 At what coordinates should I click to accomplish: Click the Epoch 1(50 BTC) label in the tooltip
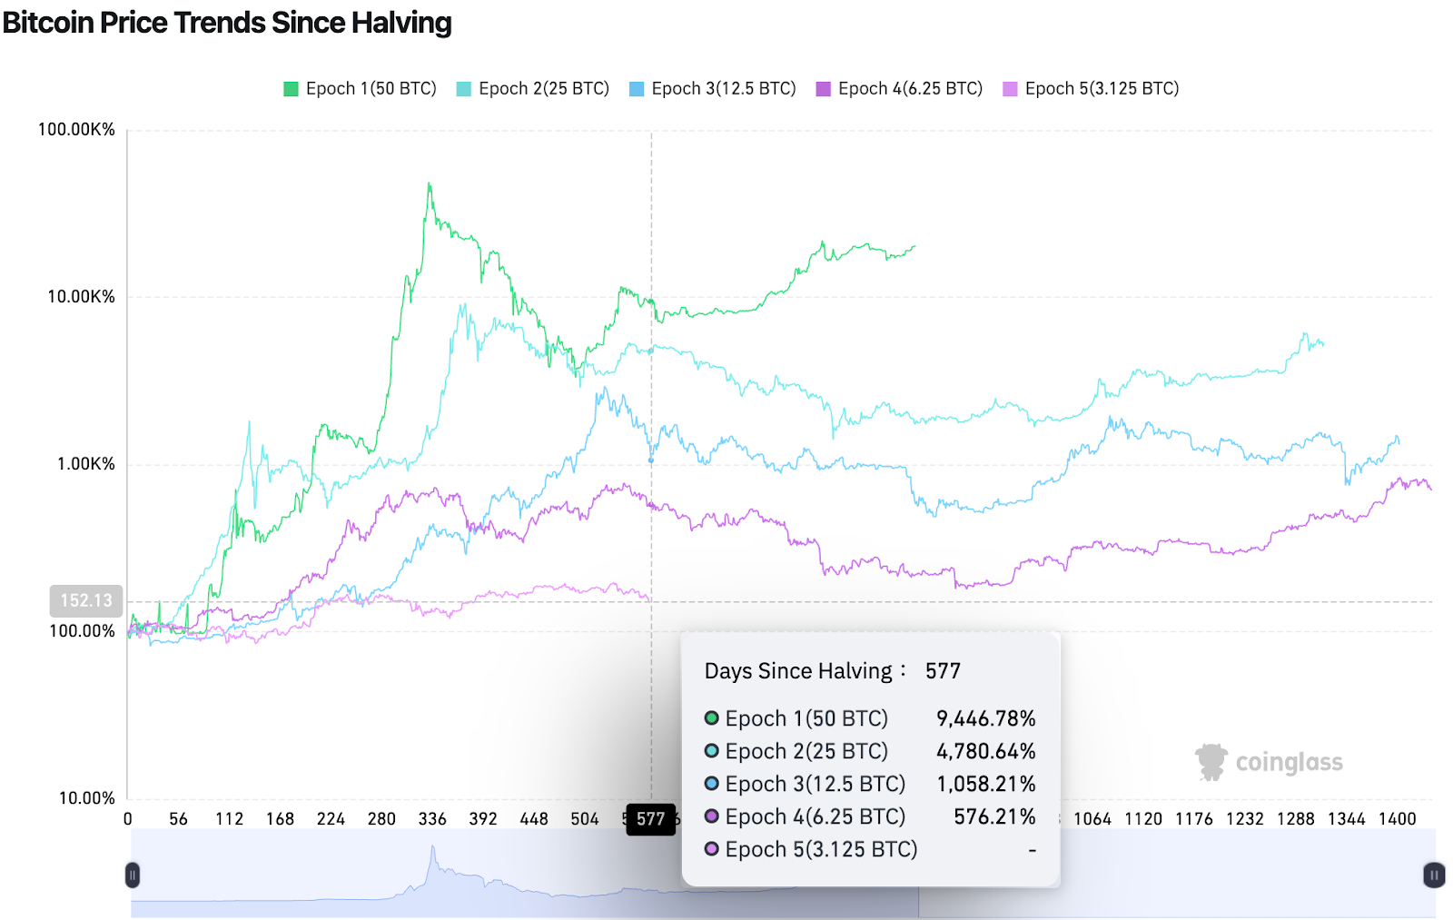(x=806, y=718)
